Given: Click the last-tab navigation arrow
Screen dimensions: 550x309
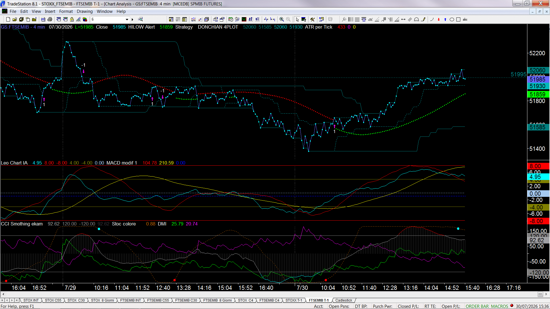Looking at the screenshot, I should point(17,300).
